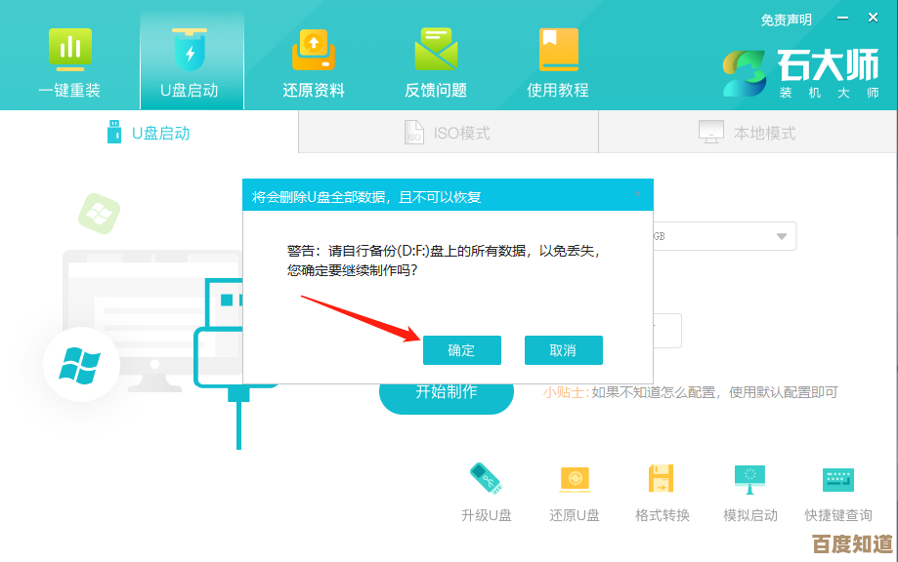The width and height of the screenshot is (898, 562).
Task: Select the U盘启动 tab
Action: pyautogui.click(x=150, y=132)
